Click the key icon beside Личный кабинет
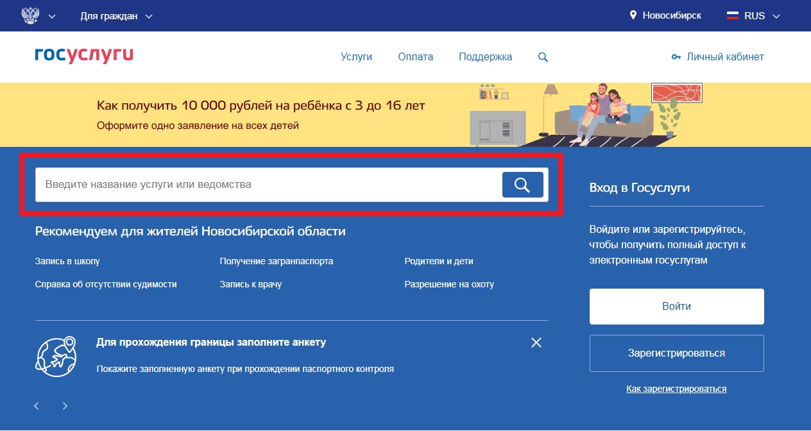The width and height of the screenshot is (811, 431). tap(676, 57)
